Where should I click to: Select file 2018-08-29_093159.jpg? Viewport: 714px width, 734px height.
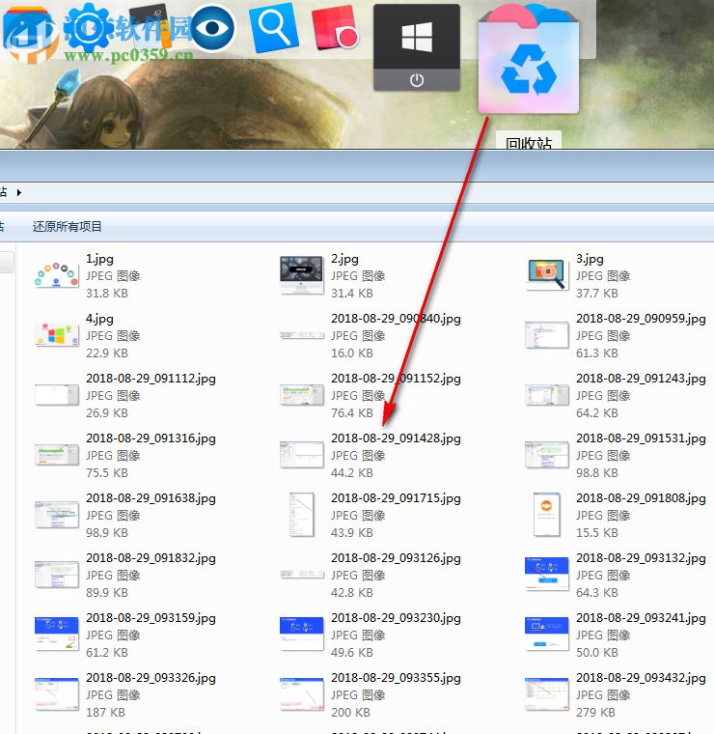point(125,635)
